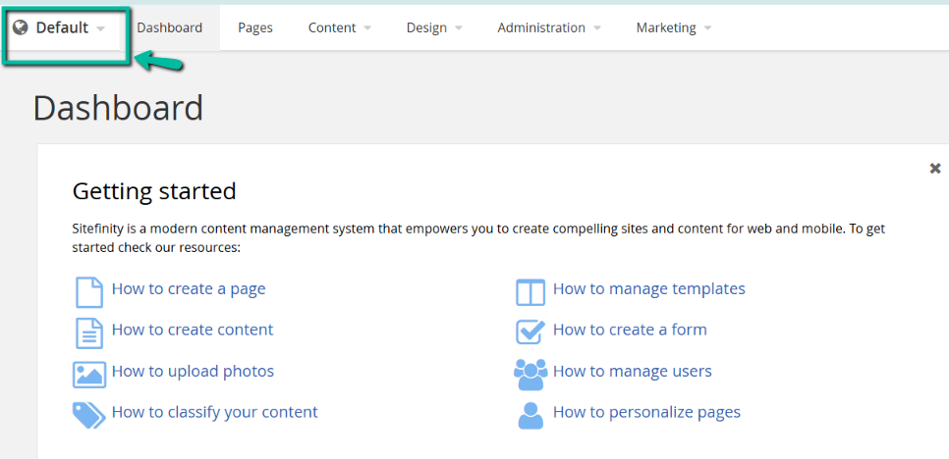Click the tag icon beside How to classify your content
Screen dimensions: 949x459
(x=89, y=415)
